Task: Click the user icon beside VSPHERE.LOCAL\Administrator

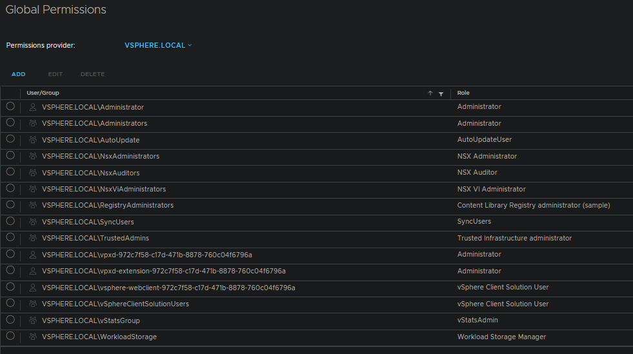Action: click(33, 107)
